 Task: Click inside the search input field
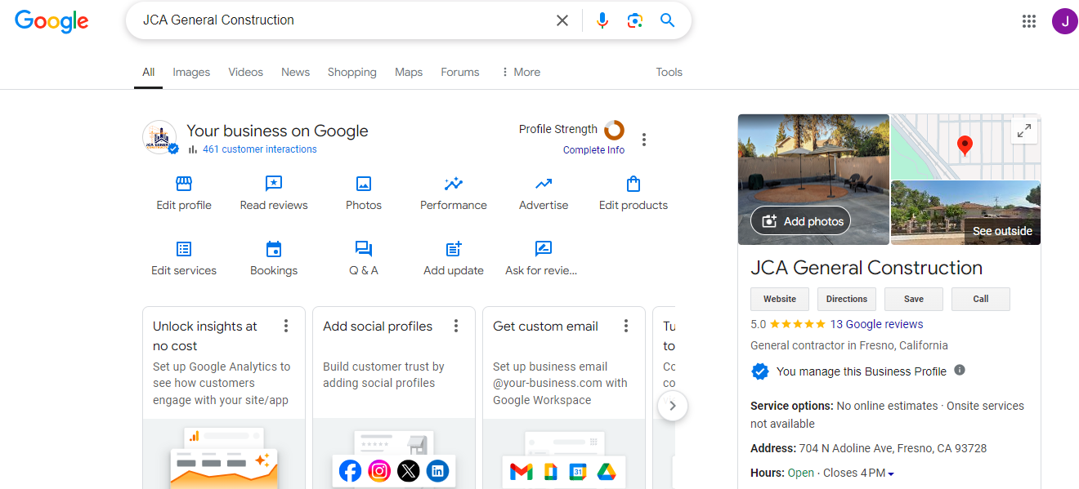click(x=343, y=20)
